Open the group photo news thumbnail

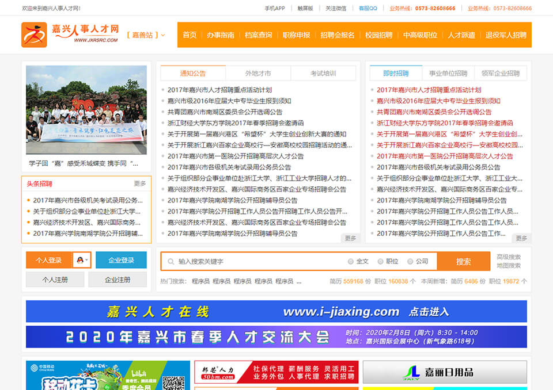tap(86, 110)
